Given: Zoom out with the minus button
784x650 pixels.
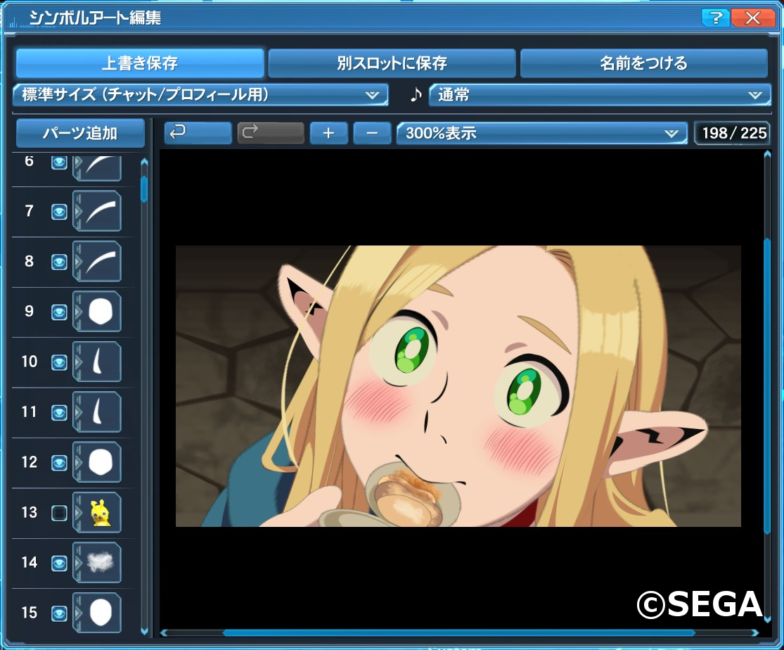Looking at the screenshot, I should (372, 133).
